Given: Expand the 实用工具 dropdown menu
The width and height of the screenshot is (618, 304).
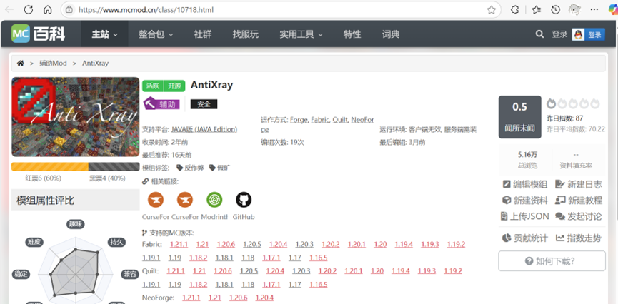Looking at the screenshot, I should pyautogui.click(x=301, y=34).
